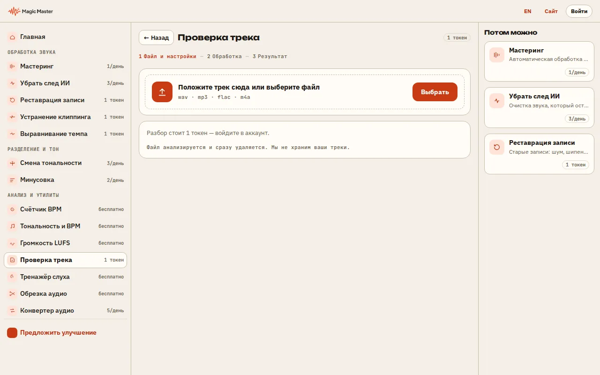
Task: Click the Мастеринг card icon in Потом можно
Action: point(497,55)
